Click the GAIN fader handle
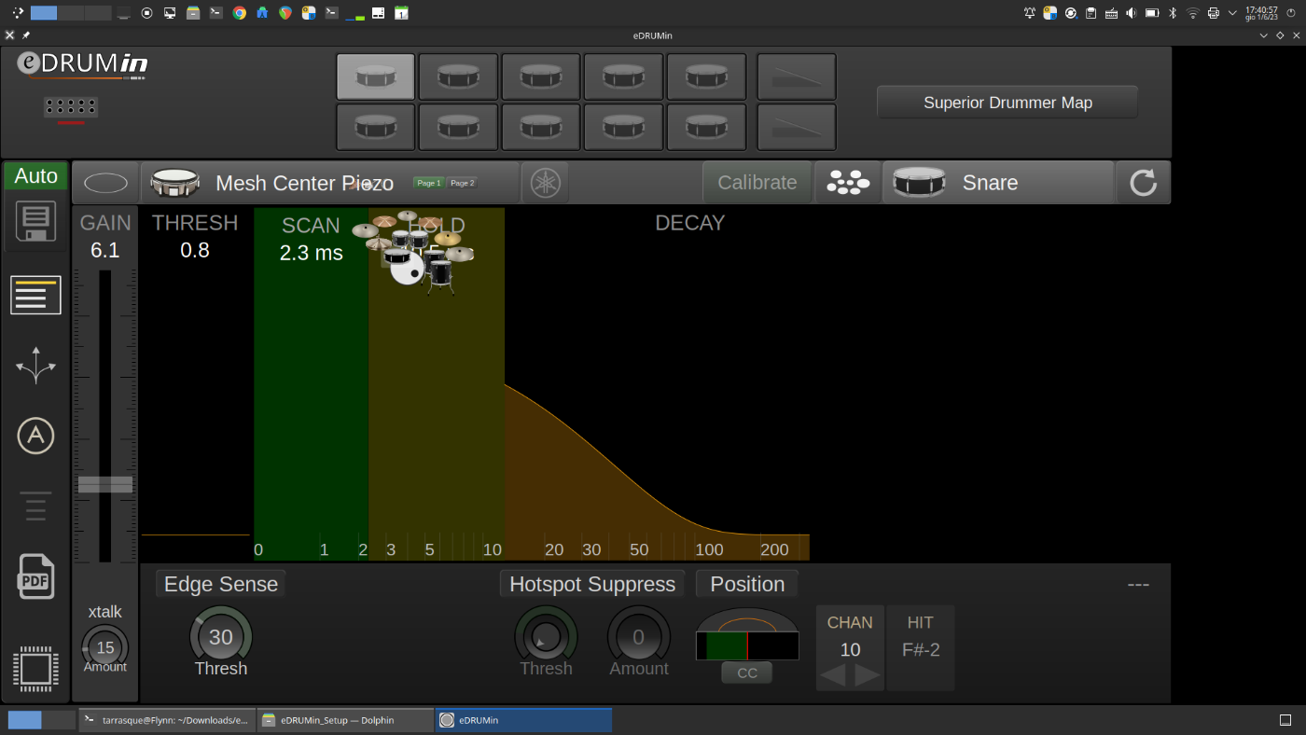The width and height of the screenshot is (1306, 735). pos(105,484)
